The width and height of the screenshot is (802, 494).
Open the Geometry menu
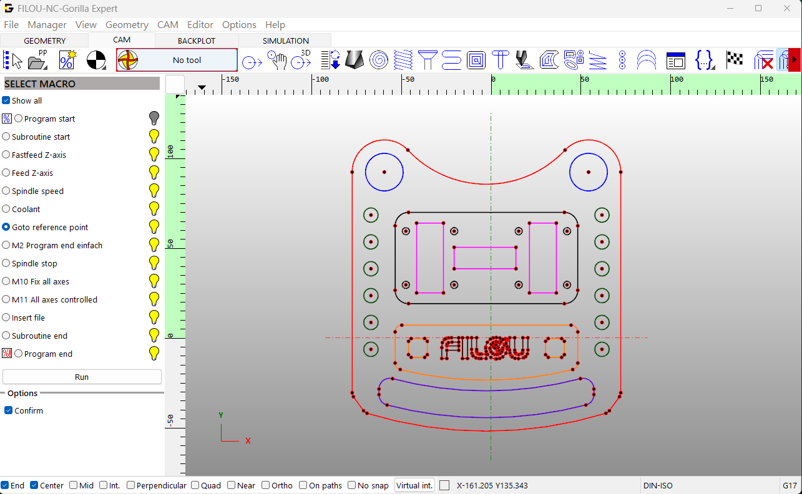click(x=127, y=24)
